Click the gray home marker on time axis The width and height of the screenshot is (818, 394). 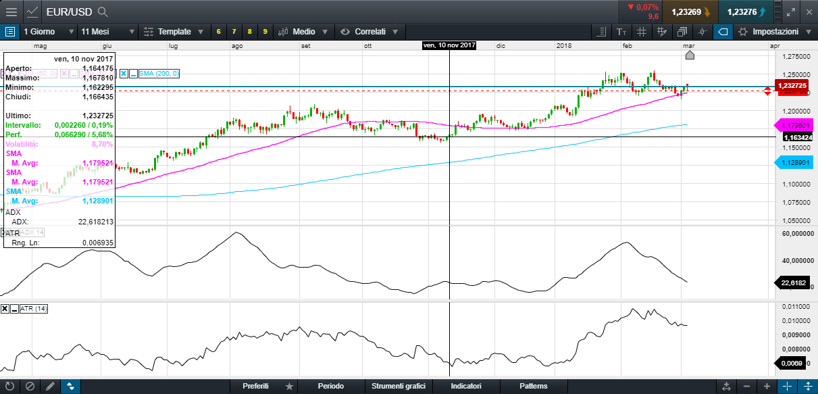(x=690, y=54)
